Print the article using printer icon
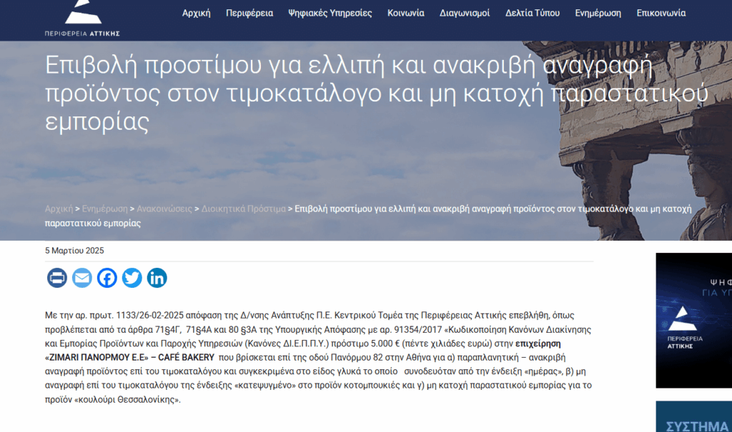 tap(57, 278)
